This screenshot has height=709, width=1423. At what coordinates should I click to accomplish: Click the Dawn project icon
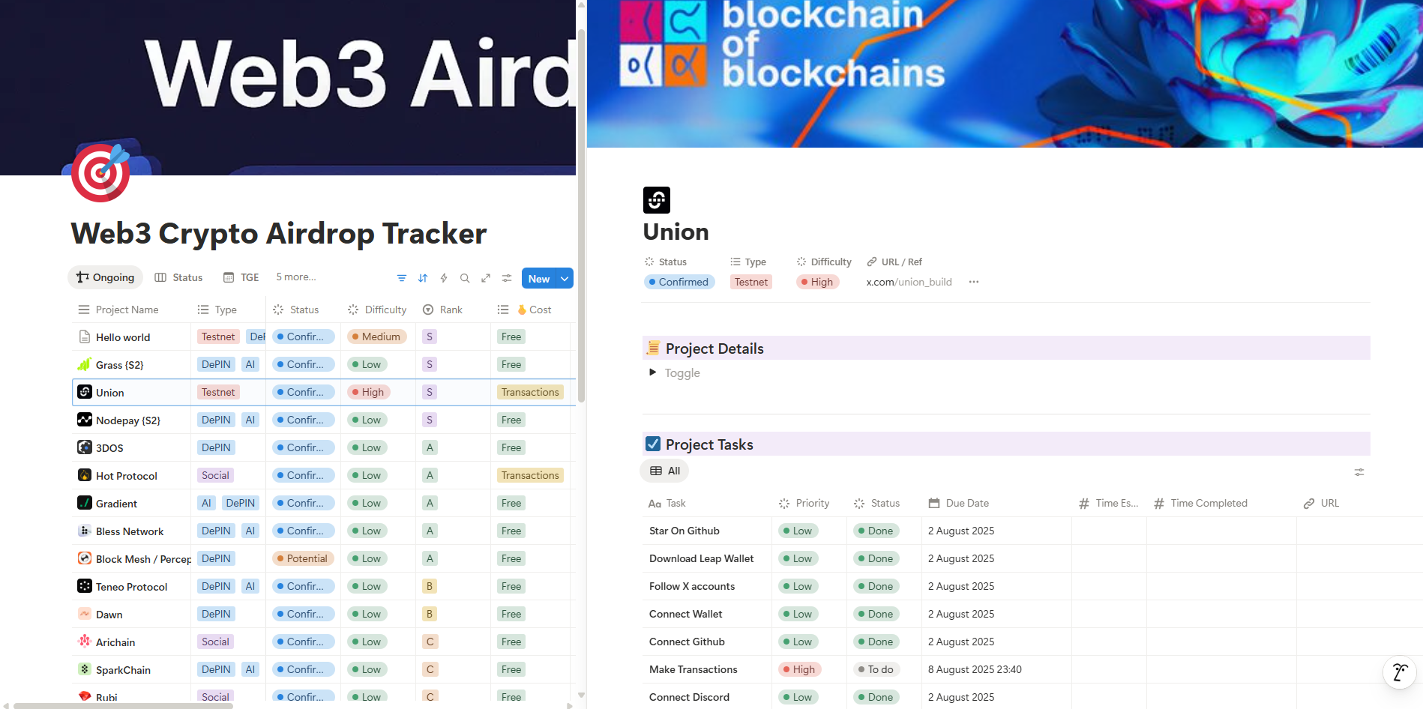[x=85, y=614]
